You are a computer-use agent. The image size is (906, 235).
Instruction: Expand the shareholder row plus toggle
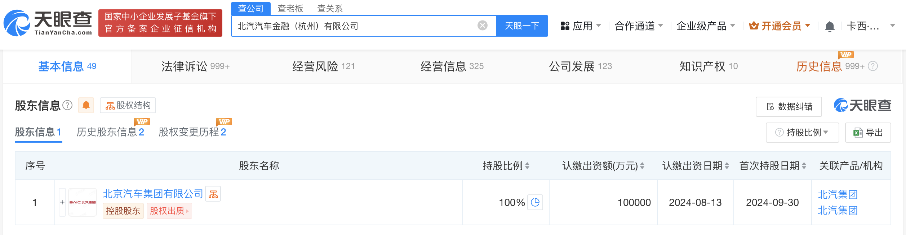62,202
